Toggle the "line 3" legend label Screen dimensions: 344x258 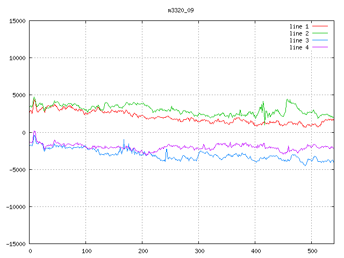point(299,40)
